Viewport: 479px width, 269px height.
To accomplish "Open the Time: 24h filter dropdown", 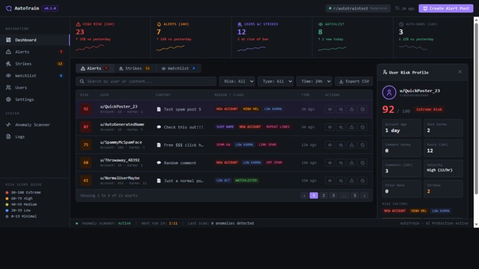I will click(x=314, y=81).
